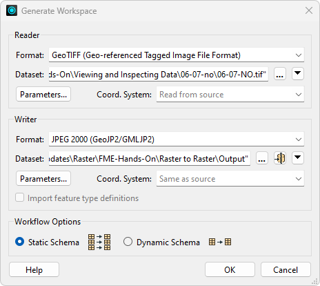320x286 pixels.
Task: Click the FME application icon in title bar
Action: pos(12,10)
